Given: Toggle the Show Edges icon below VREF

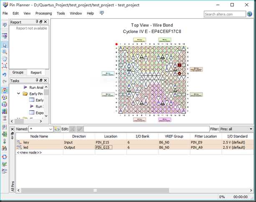Looking at the screenshot, I should 5,104.
